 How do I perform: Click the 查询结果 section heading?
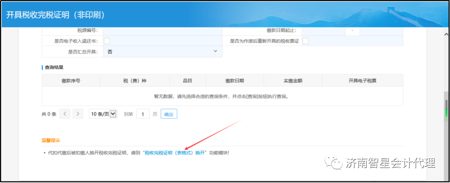coord(54,68)
